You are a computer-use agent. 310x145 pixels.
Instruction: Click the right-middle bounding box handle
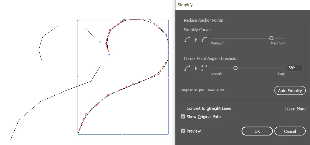point(168,77)
